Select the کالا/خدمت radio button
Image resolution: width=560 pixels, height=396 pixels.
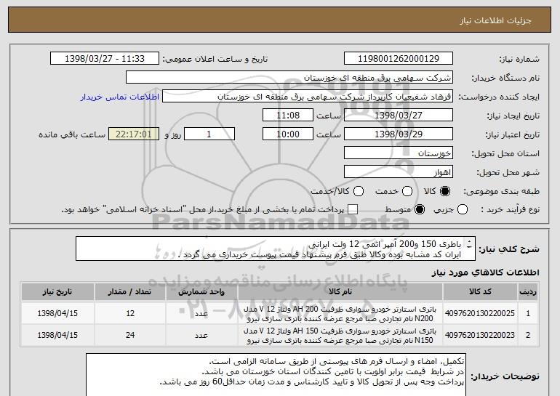point(359,191)
